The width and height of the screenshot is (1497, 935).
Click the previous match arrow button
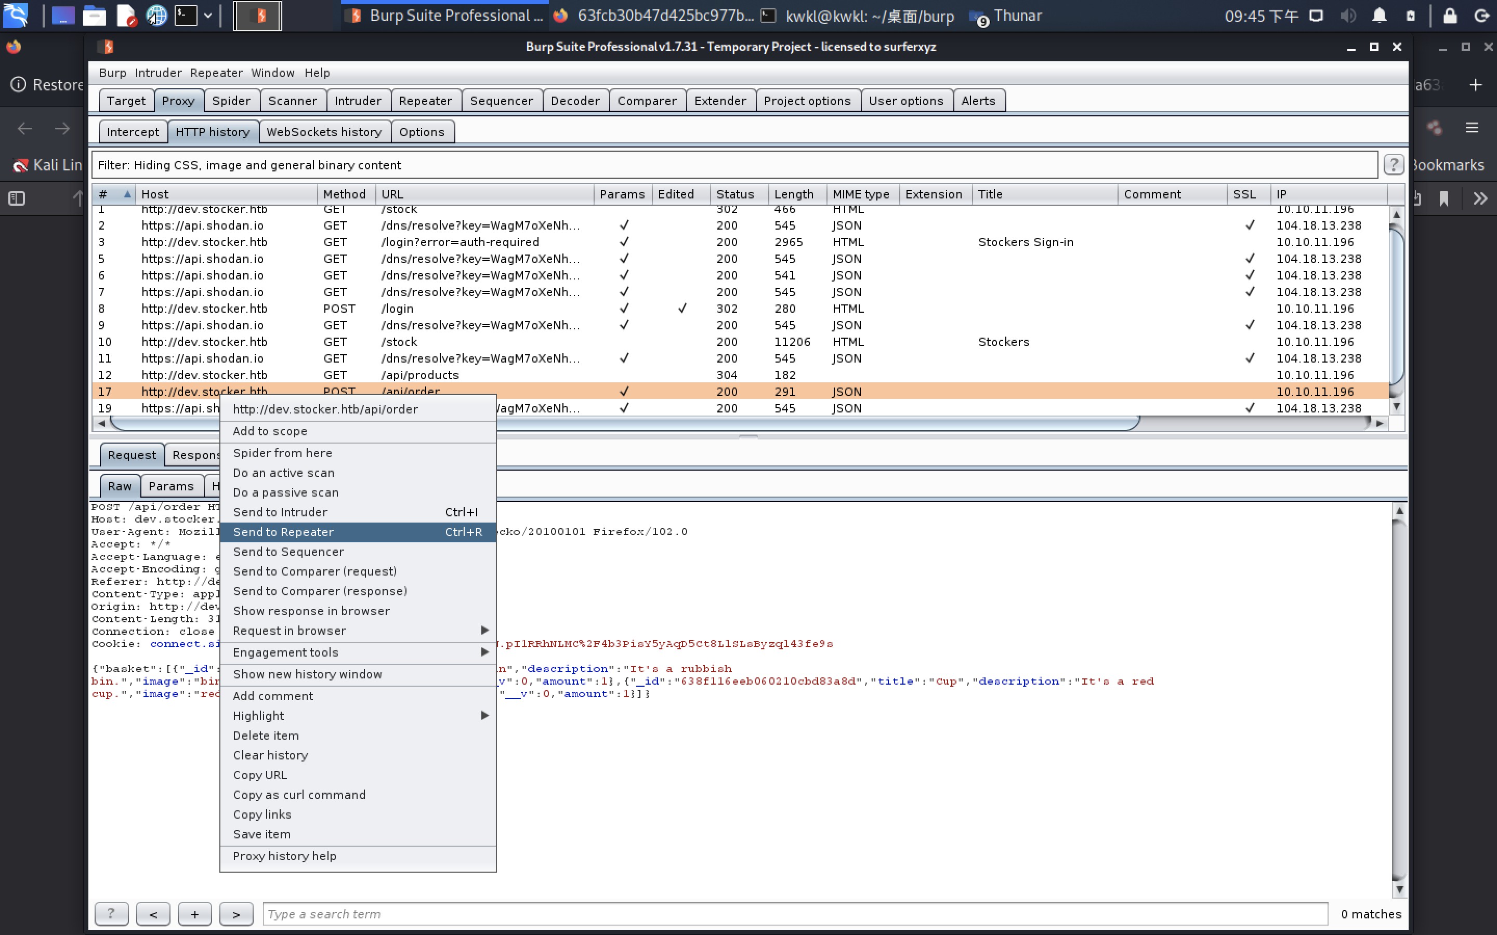[153, 913]
